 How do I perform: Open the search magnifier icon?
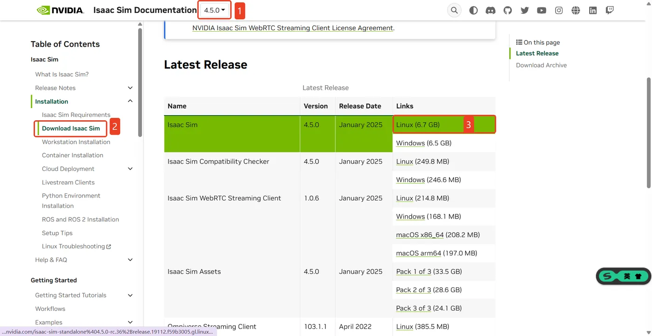454,10
